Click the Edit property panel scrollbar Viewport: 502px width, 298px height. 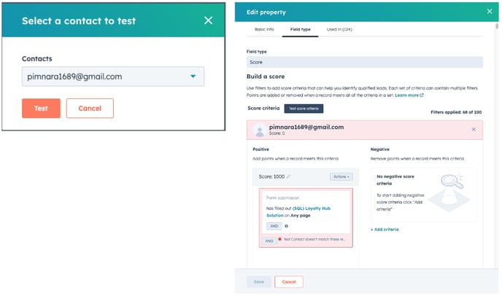497,26
